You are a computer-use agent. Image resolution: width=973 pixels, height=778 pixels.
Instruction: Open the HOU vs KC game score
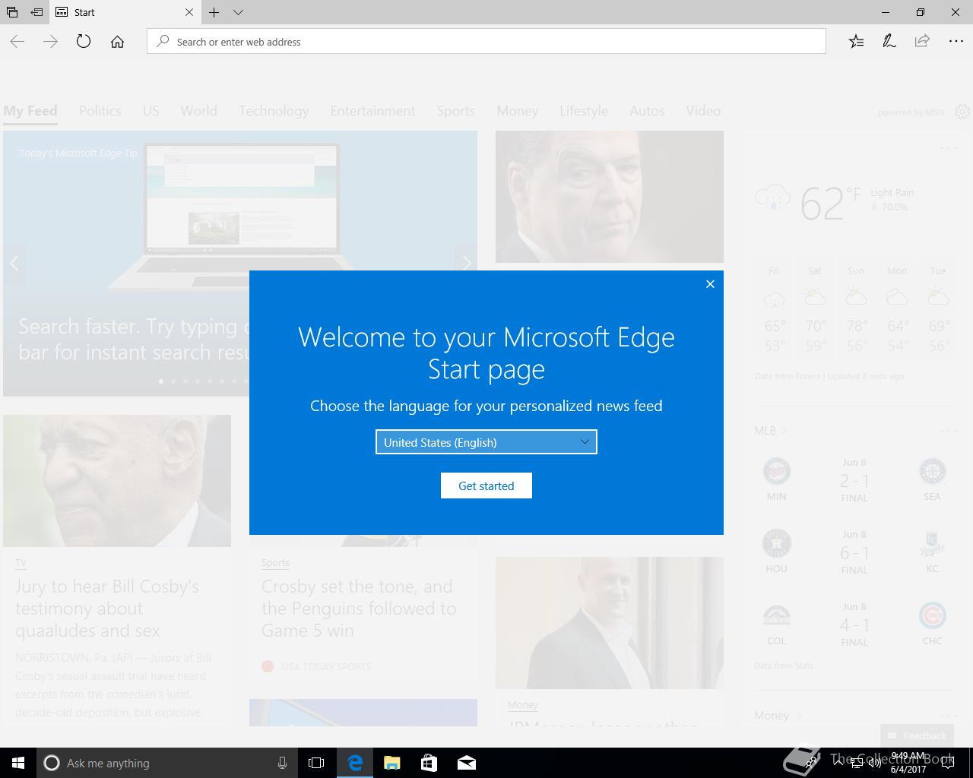click(854, 552)
